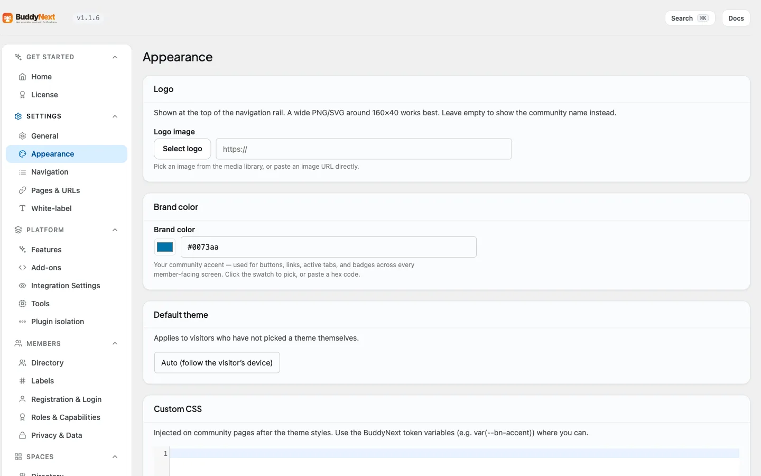Open the Search button in header
Viewport: 761px width, 476px height.
(690, 18)
